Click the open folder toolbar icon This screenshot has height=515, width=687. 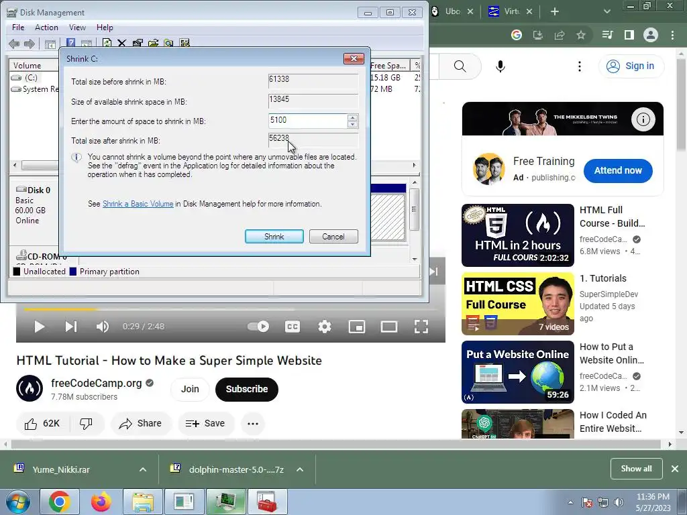click(x=153, y=43)
